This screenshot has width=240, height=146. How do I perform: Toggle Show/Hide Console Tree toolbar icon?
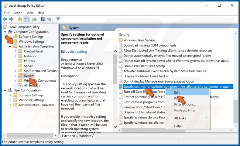pos(26,19)
